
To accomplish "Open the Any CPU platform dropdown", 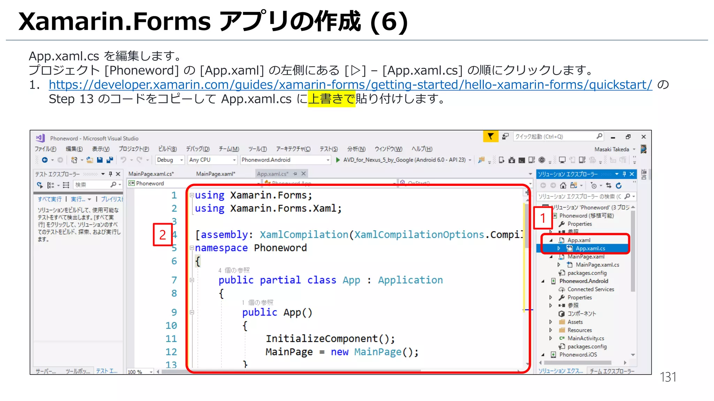I will [x=234, y=160].
